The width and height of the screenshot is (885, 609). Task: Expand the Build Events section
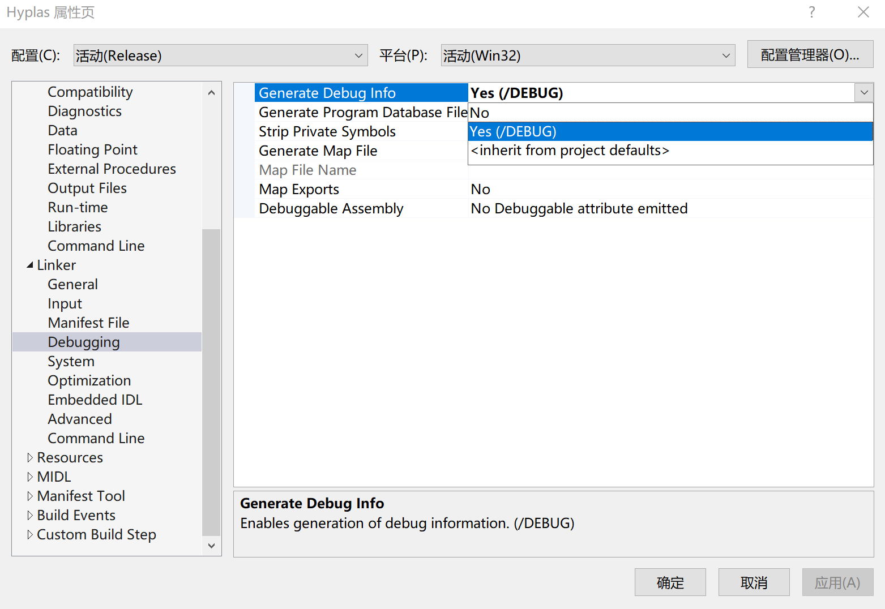30,515
